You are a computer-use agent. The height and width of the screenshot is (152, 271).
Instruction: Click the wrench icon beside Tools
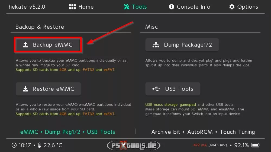127,7
